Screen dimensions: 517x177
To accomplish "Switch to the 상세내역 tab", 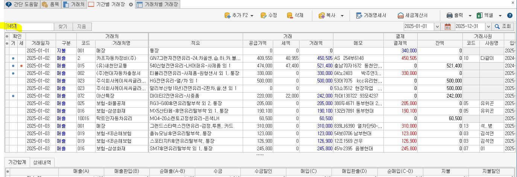I will click(42, 162).
